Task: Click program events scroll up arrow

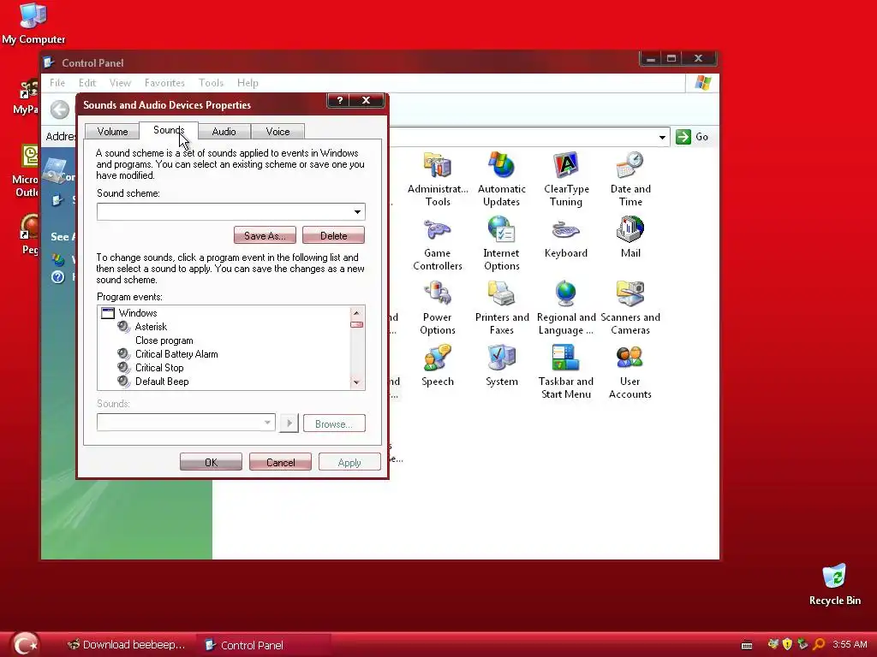Action: [x=356, y=313]
